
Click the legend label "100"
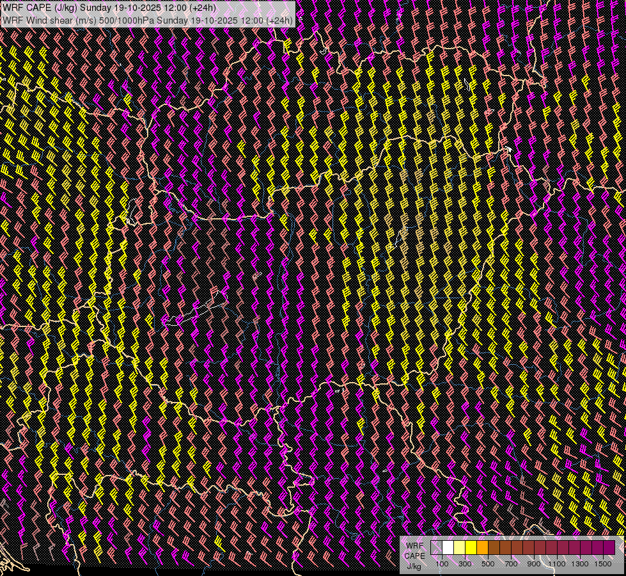pos(442,564)
